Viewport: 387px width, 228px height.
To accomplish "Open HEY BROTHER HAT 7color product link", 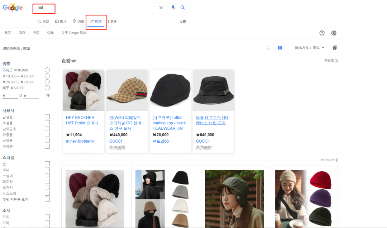I will pos(82,120).
